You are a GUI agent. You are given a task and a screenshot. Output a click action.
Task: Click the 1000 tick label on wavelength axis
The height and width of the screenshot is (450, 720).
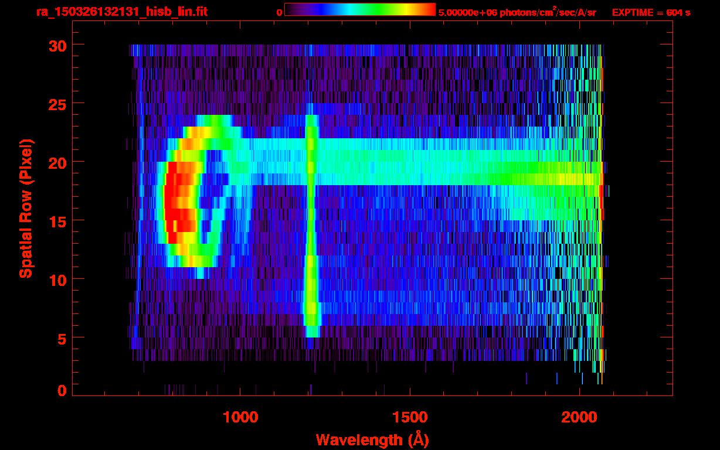click(240, 417)
